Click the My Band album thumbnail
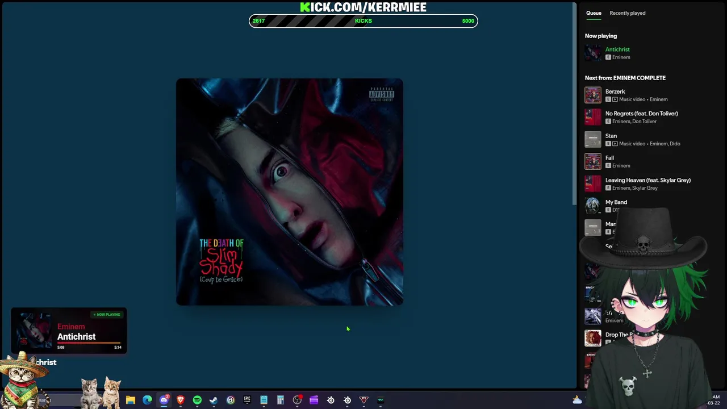The height and width of the screenshot is (409, 727). [593, 206]
